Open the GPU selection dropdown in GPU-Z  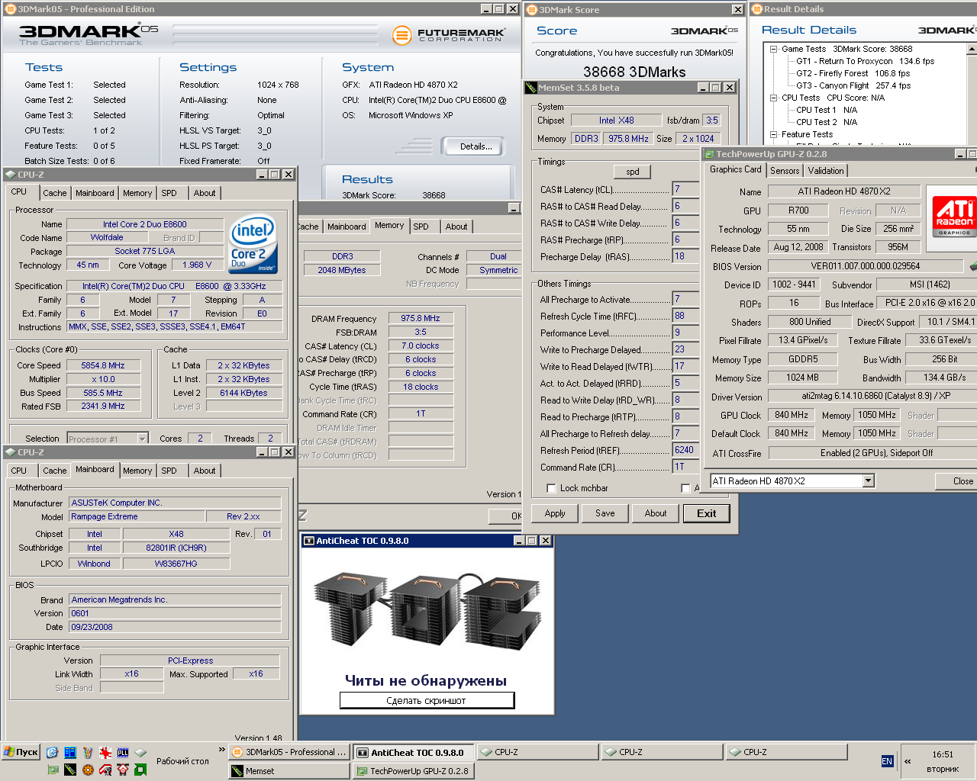[x=868, y=481]
